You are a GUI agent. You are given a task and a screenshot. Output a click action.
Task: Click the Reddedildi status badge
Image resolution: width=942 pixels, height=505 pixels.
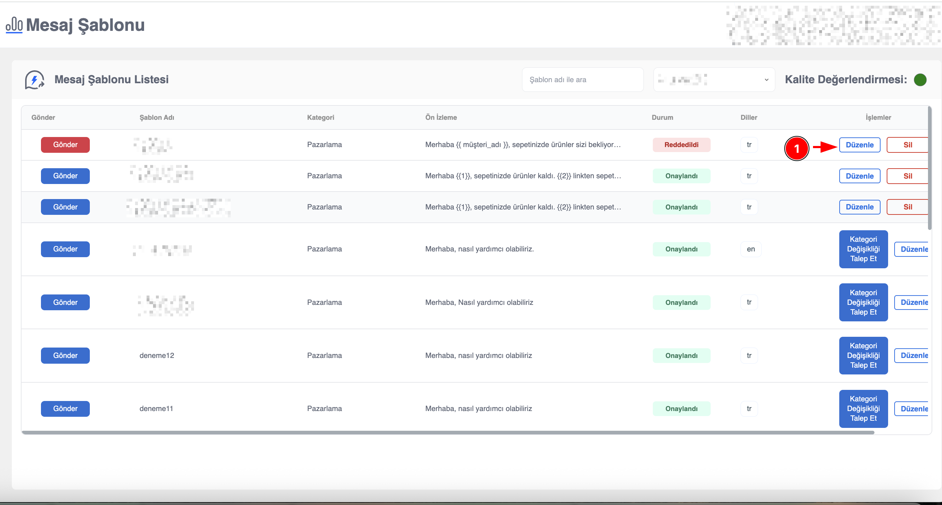pos(681,145)
